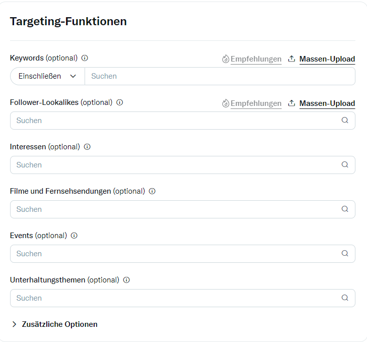Open Massen-Upload for Follower-Lookalikes
This screenshot has height=342, width=367.
tap(327, 103)
